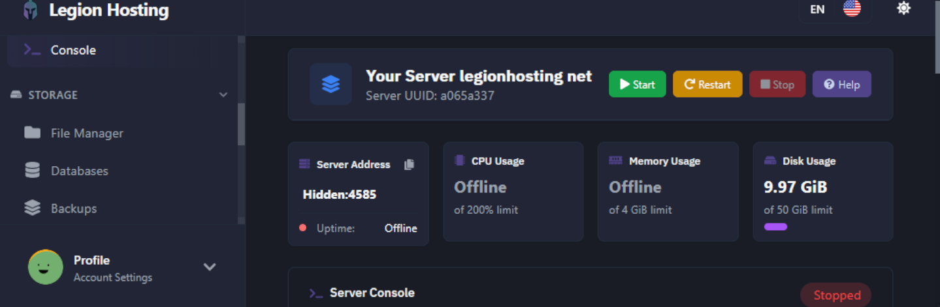This screenshot has width=940, height=307.
Task: Click the Legion Hosting helmet logo
Action: [31, 10]
